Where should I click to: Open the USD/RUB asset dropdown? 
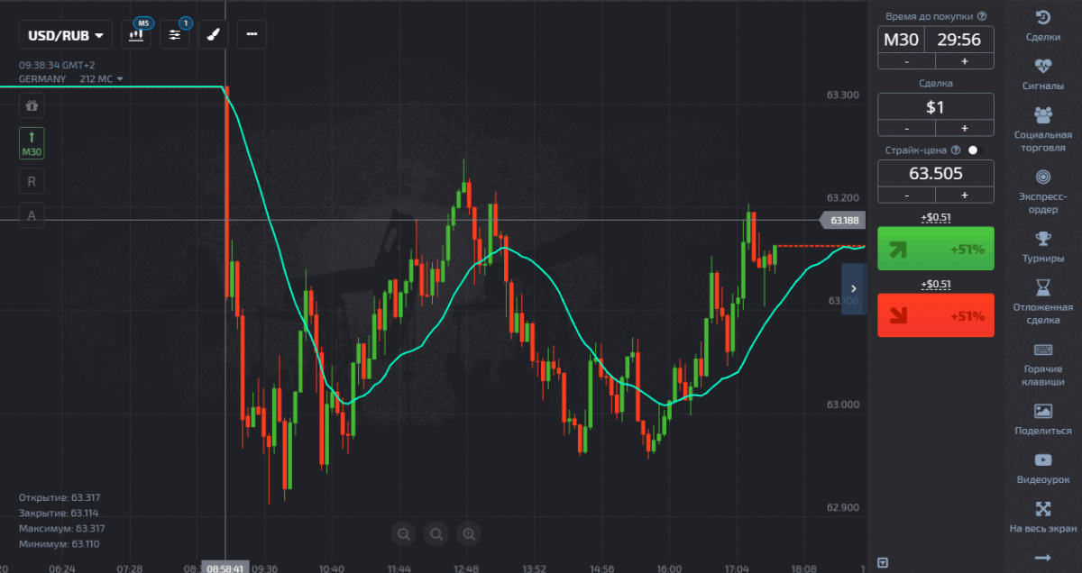66,35
